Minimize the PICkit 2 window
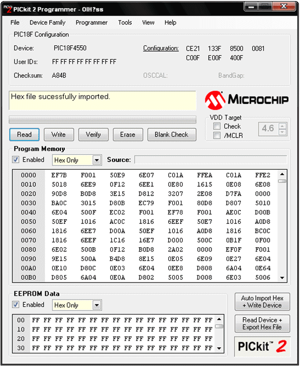The width and height of the screenshot is (300, 366). [x=251, y=7]
